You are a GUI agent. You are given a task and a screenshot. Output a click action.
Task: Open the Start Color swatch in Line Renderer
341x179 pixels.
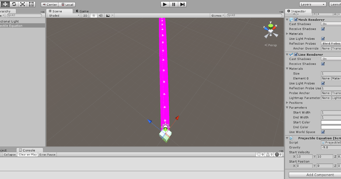point(330,122)
